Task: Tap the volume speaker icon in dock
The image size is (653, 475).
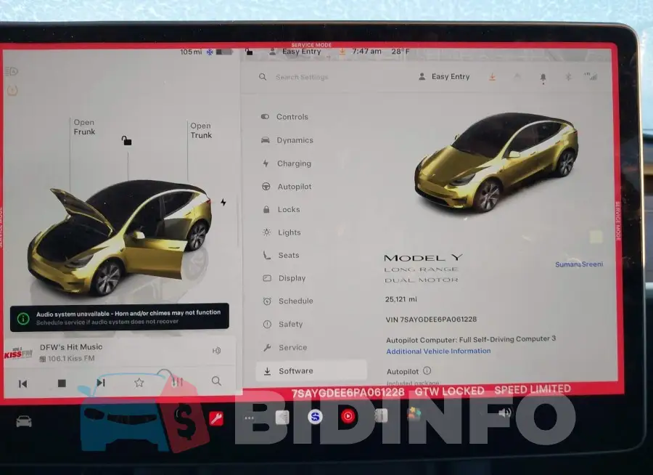Action: [504, 413]
